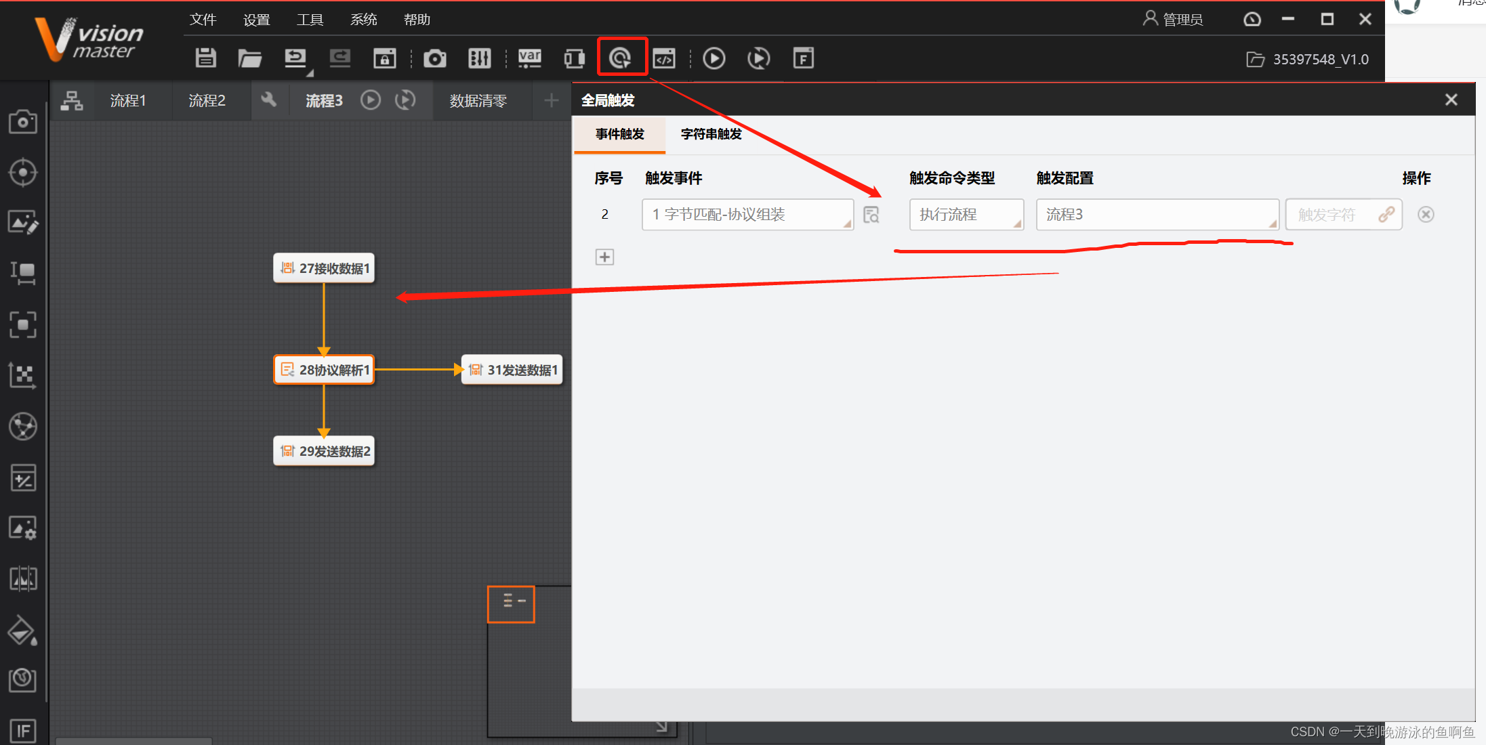Expand the 执行流程 command type dropdown

[x=966, y=215]
